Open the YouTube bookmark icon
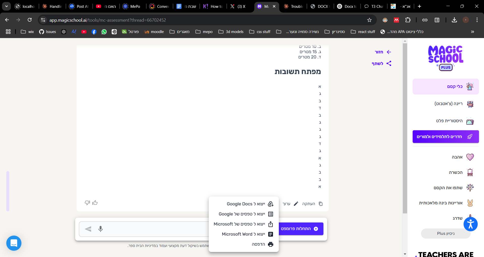The height and width of the screenshot is (257, 484). coord(84,32)
